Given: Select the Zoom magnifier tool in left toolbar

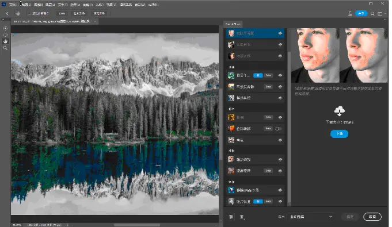Looking at the screenshot, I should click(x=5, y=48).
